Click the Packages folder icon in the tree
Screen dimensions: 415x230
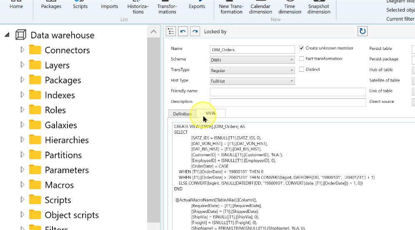(x=35, y=80)
